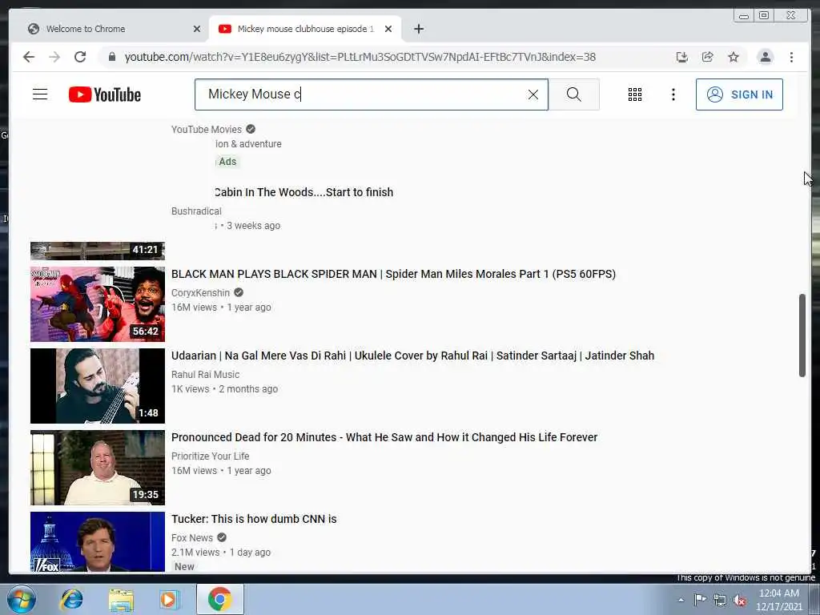Click the New badge under Fox News
The width and height of the screenshot is (820, 615).
pos(184,567)
